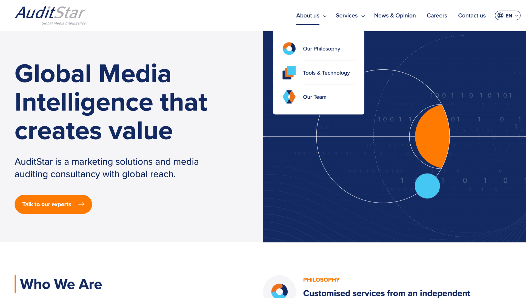Click the AuditStar logo icon
This screenshot has width=526, height=298.
click(50, 15)
